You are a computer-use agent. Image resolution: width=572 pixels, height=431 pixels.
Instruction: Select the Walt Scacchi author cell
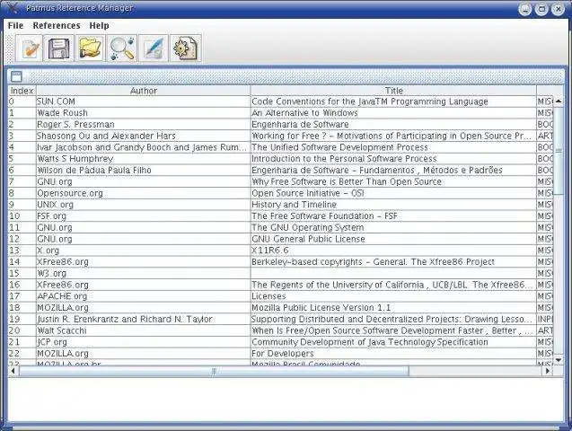[x=144, y=330]
